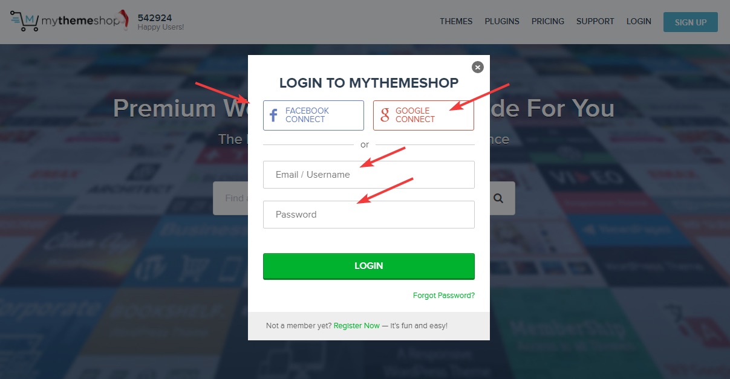730x379 pixels.
Task: Click the background theme search box
Action: (230, 198)
